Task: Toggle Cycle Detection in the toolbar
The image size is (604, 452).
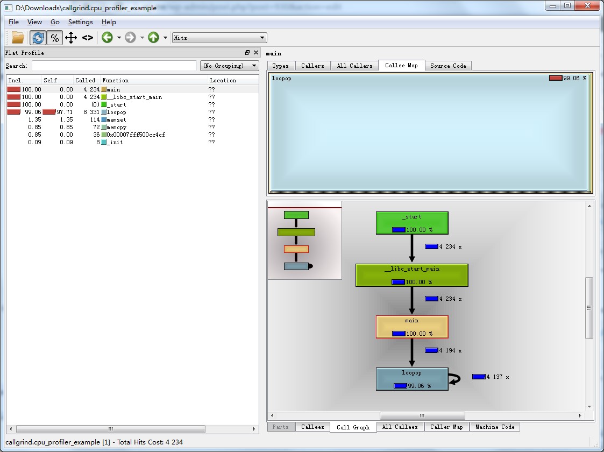Action: (37, 38)
